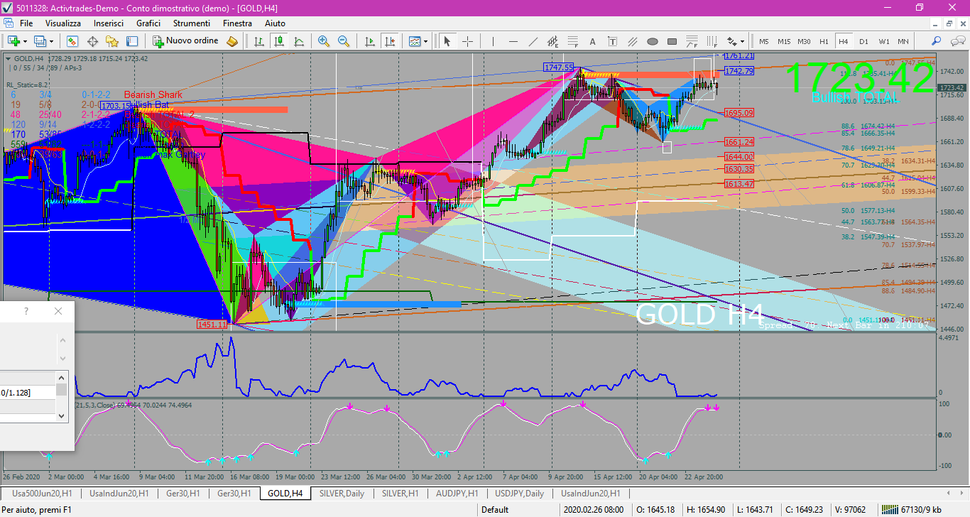970x517 pixels.
Task: Switch chart to candlestick type
Action: coord(279,41)
